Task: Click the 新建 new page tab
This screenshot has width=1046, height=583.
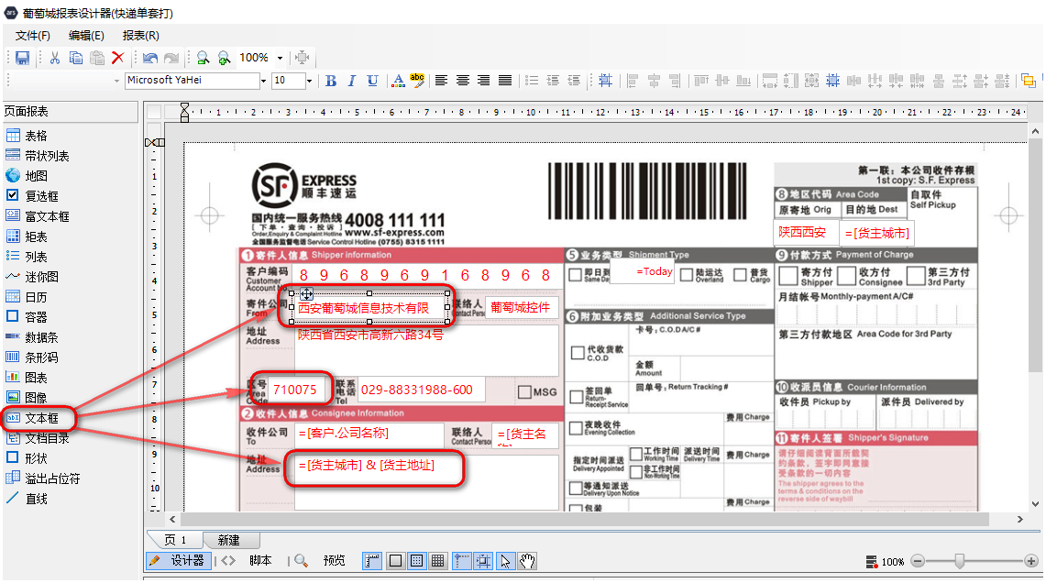Action: coord(229,540)
